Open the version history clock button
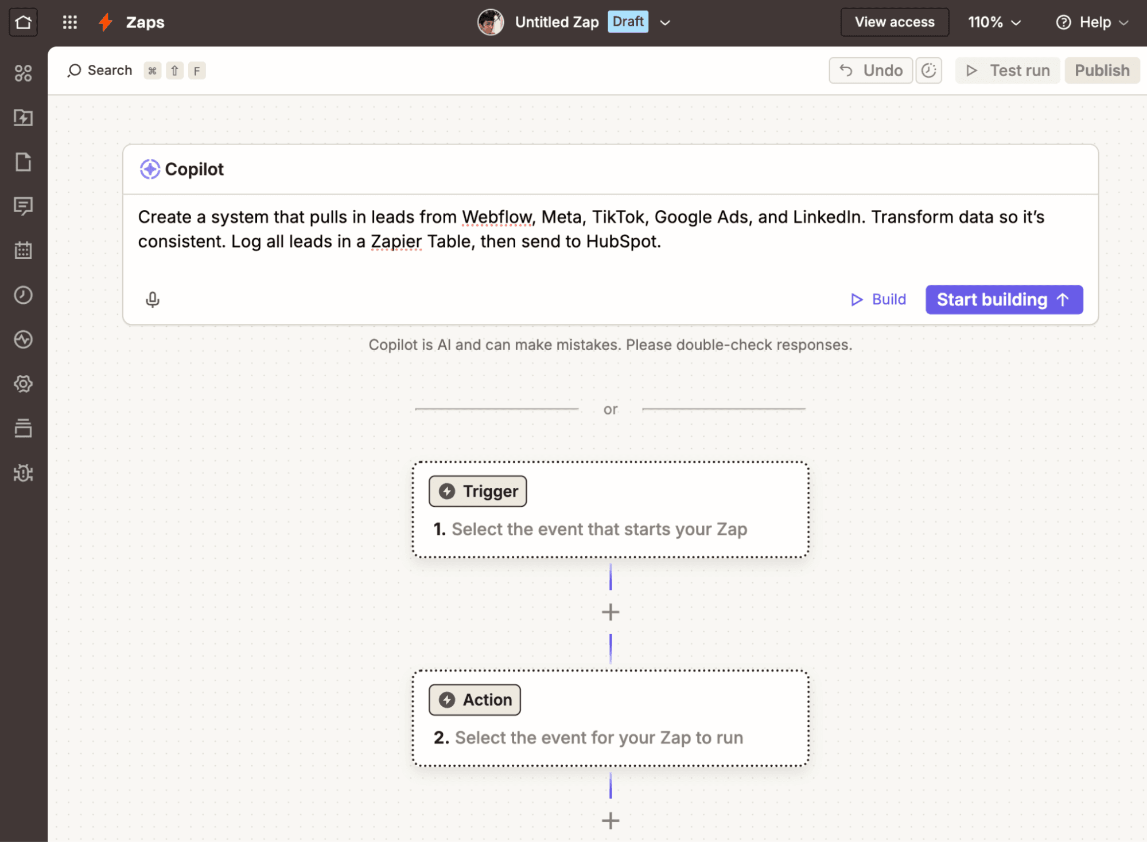 928,71
